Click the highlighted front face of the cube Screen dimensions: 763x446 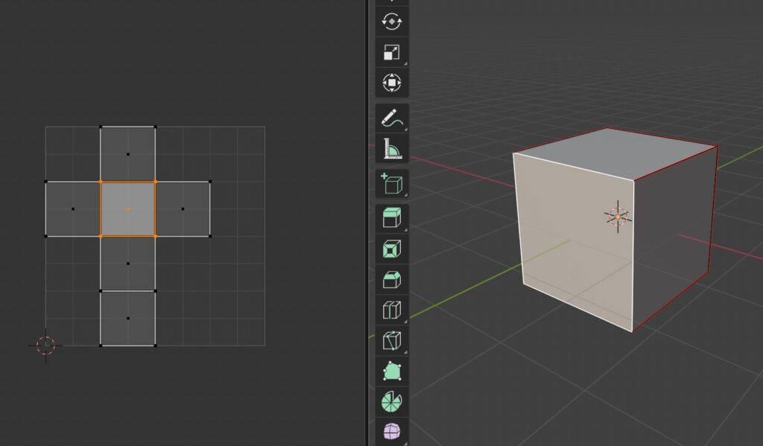click(x=574, y=238)
